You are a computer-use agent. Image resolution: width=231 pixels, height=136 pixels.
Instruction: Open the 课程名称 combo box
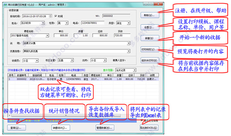click(x=30, y=35)
